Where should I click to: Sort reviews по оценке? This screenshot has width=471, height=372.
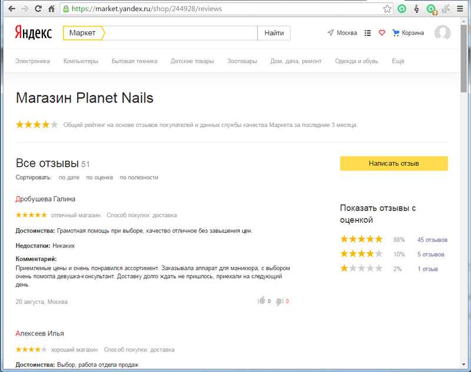99,177
